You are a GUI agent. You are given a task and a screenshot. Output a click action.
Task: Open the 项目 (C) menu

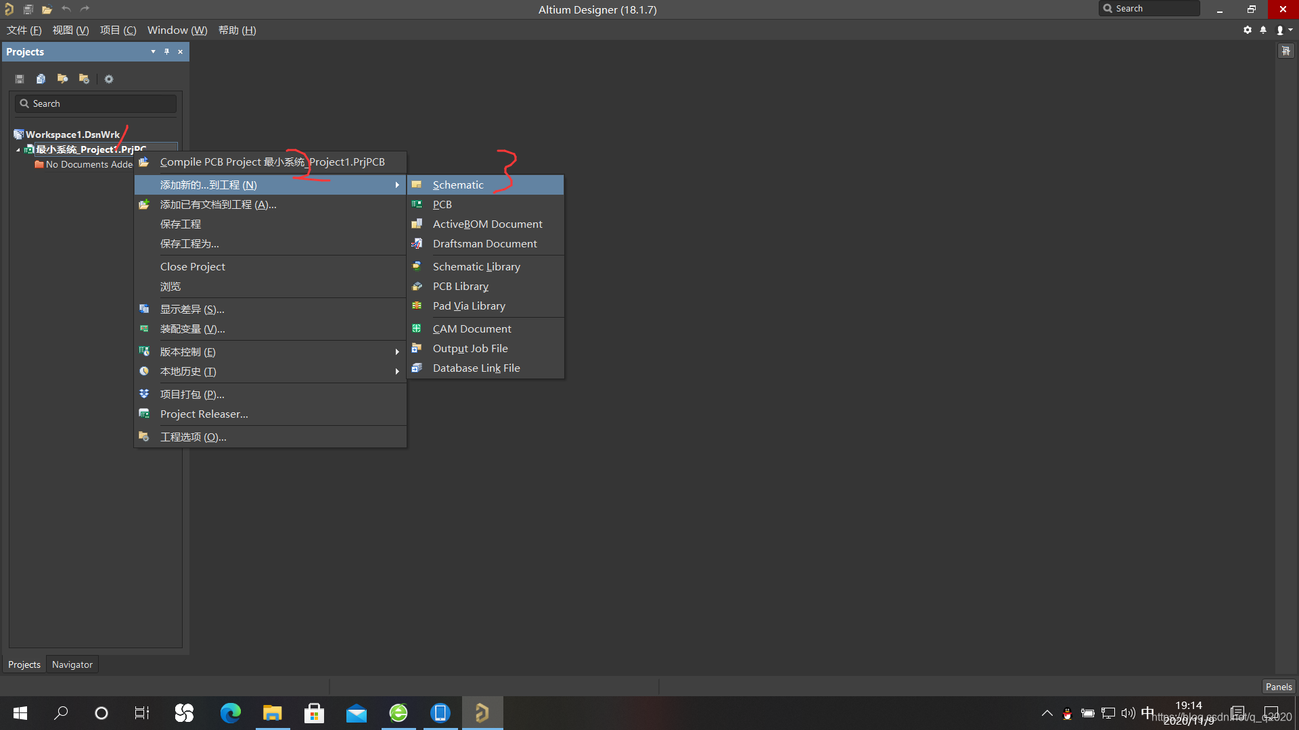pos(118,30)
